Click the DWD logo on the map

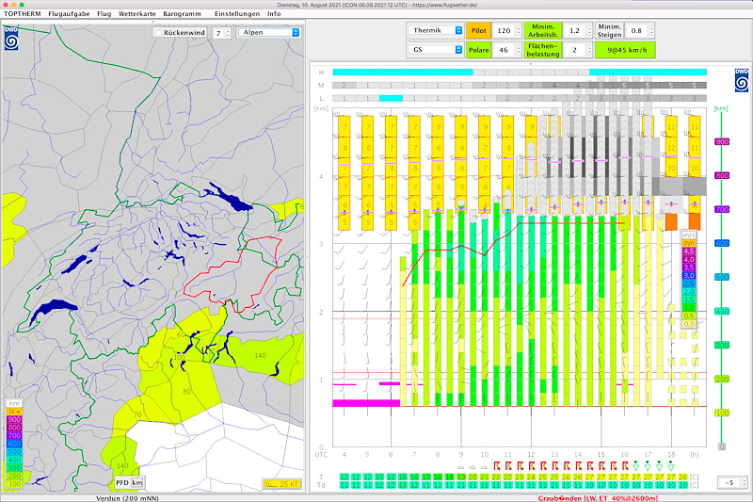click(11, 39)
